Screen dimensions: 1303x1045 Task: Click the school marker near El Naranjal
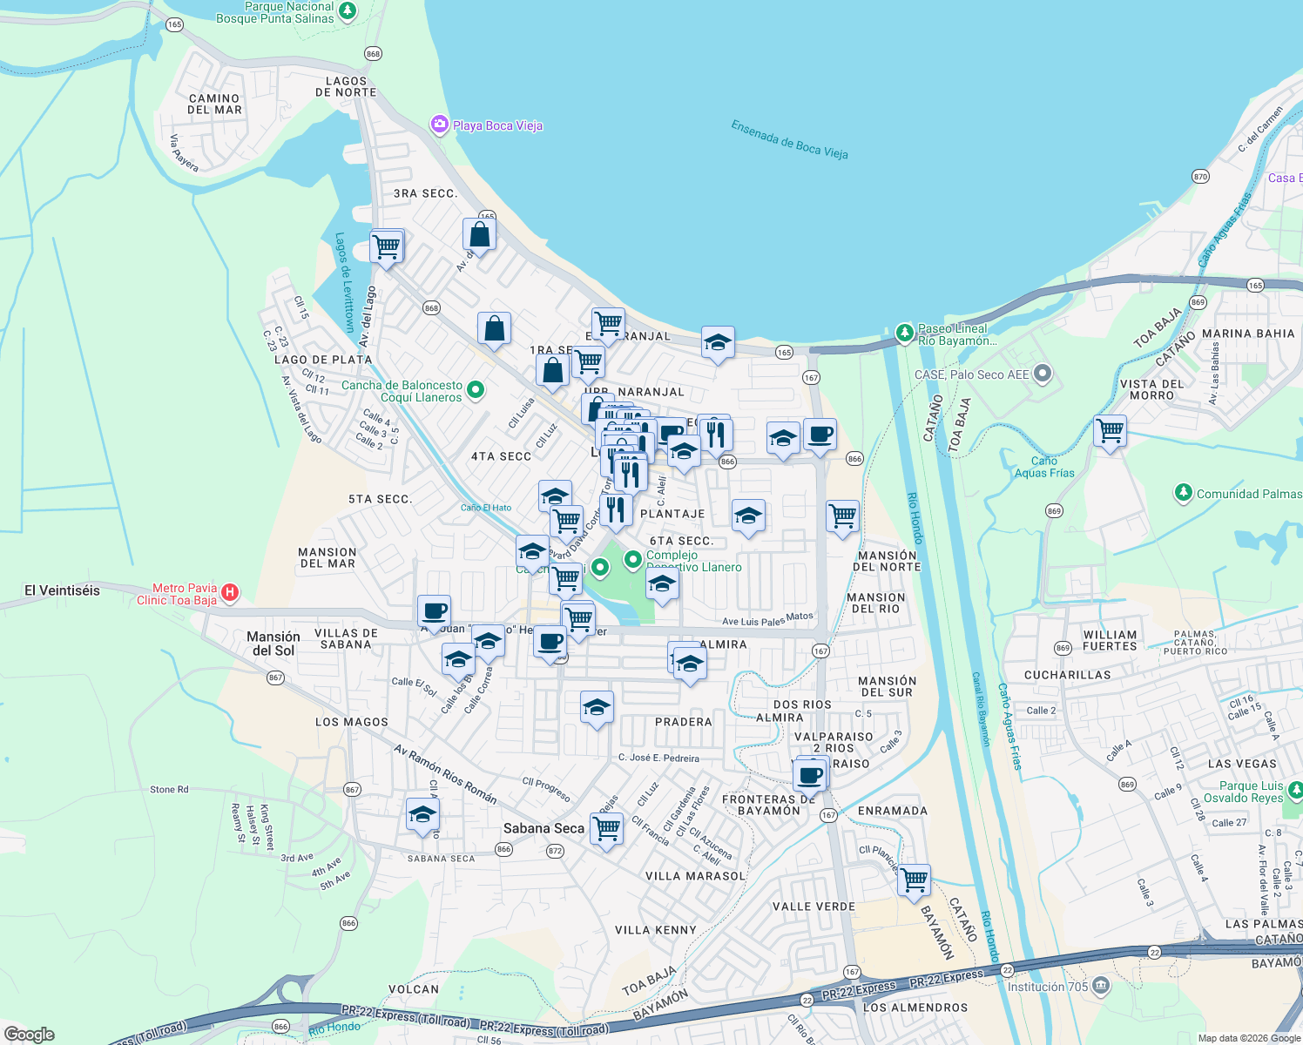point(717,343)
